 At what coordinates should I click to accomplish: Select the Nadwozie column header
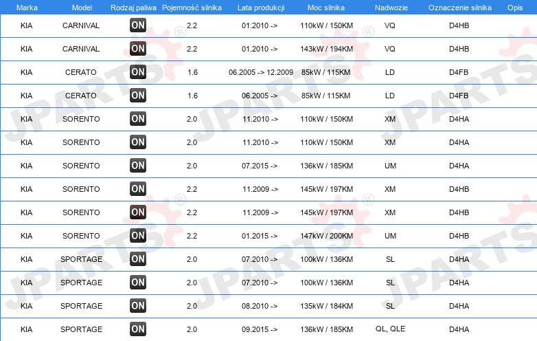(391, 8)
